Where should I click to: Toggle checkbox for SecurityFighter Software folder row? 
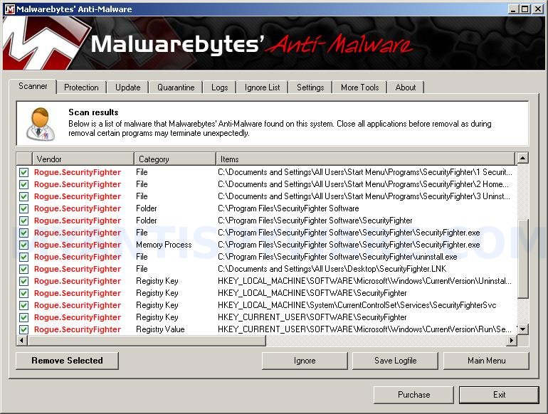[23, 209]
